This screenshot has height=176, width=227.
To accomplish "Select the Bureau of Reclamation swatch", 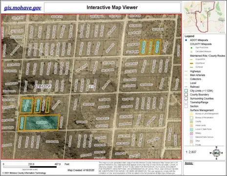I will pos(191,118).
